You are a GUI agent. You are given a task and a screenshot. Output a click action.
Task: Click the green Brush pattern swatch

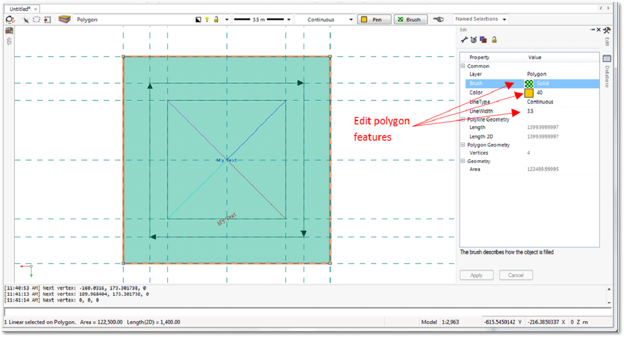(529, 84)
